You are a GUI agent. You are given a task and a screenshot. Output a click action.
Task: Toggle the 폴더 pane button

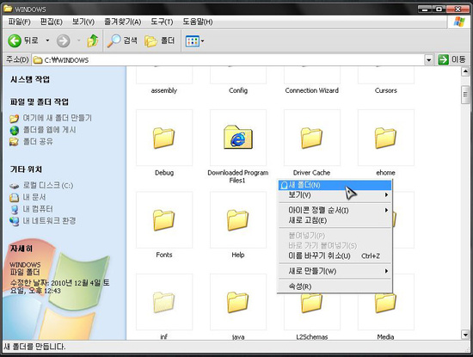pyautogui.click(x=160, y=40)
